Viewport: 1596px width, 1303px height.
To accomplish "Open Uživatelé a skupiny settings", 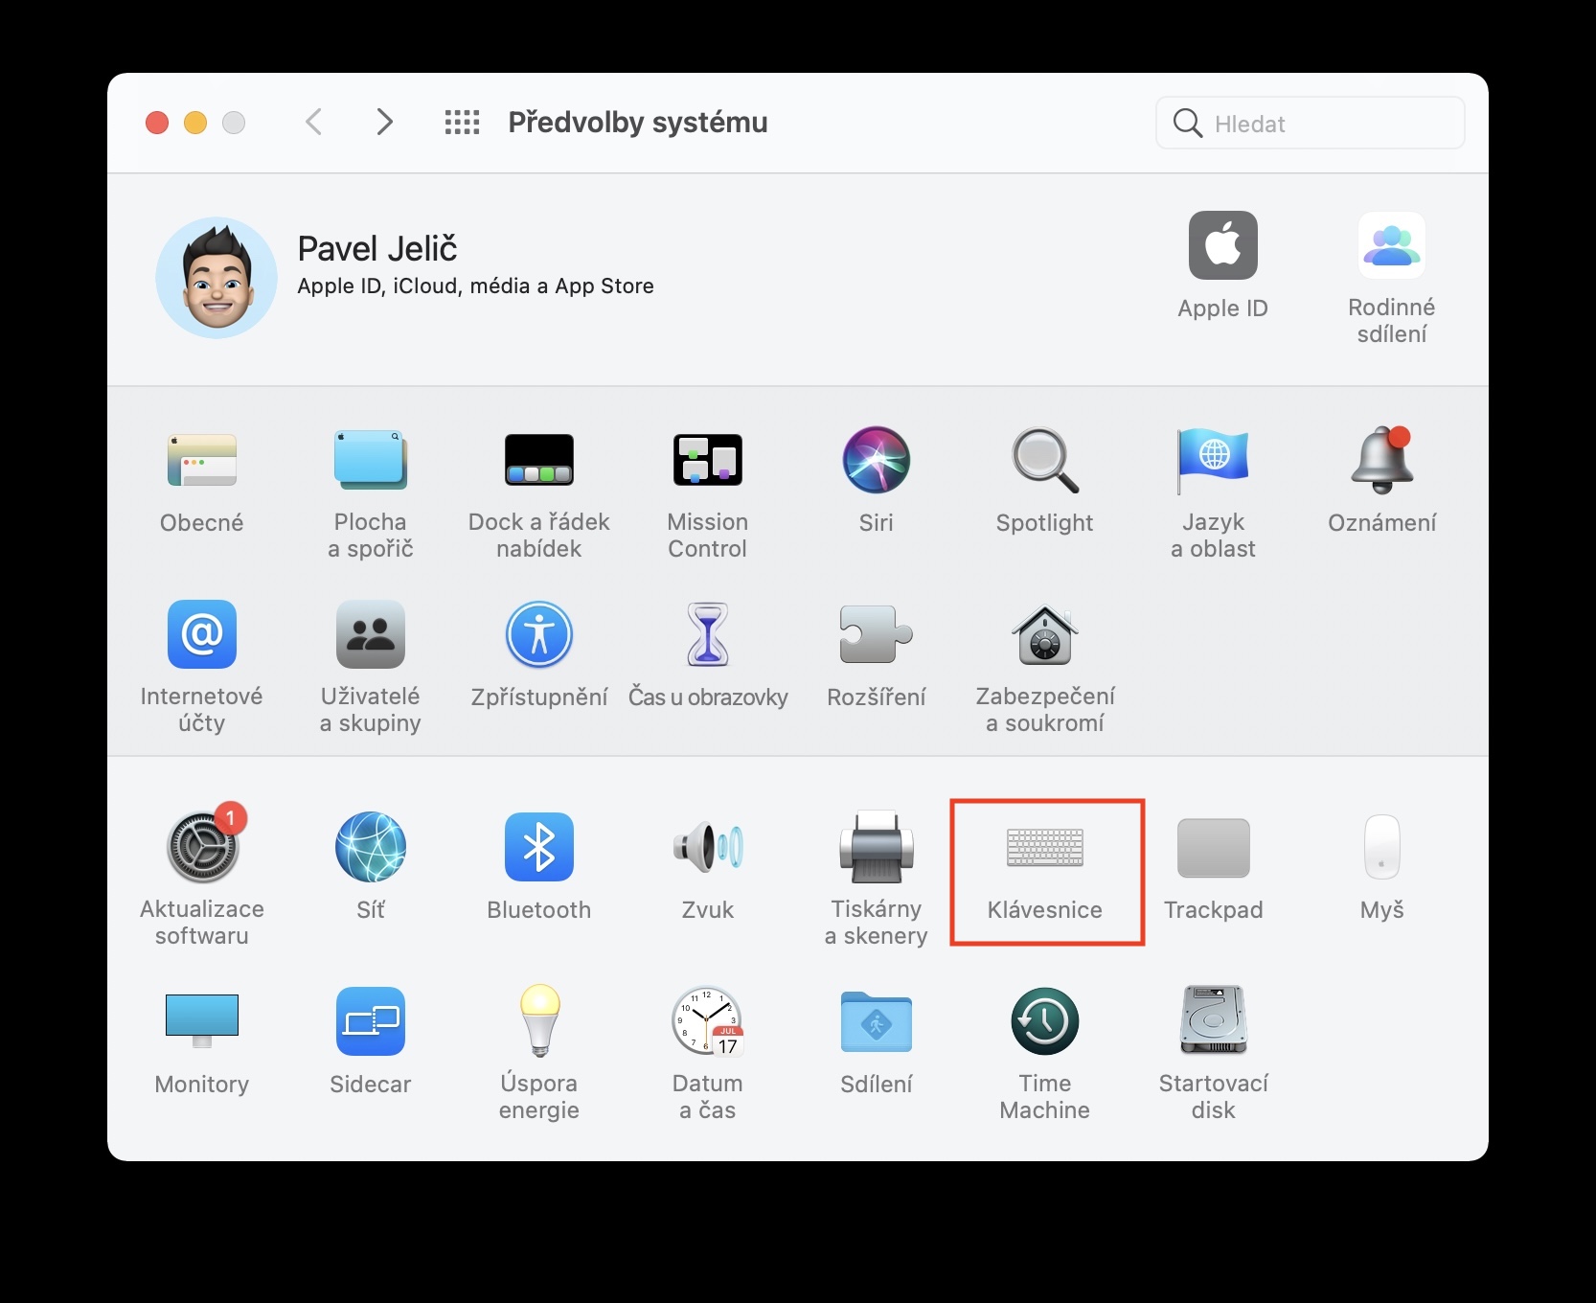I will click(371, 669).
